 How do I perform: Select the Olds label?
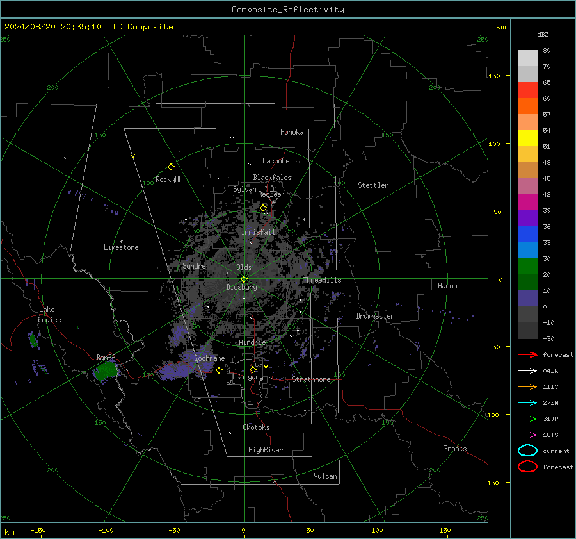click(x=244, y=267)
